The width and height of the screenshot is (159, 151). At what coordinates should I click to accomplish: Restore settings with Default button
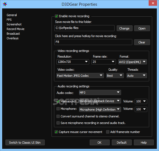pos(122,143)
